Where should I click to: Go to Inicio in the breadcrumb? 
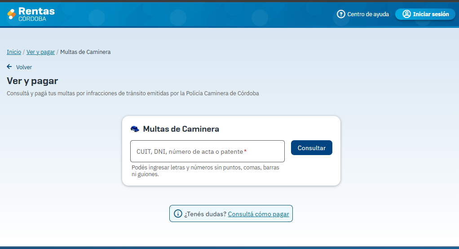coord(14,52)
